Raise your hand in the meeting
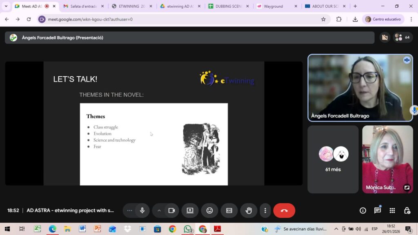The height and width of the screenshot is (235, 418). [249, 211]
